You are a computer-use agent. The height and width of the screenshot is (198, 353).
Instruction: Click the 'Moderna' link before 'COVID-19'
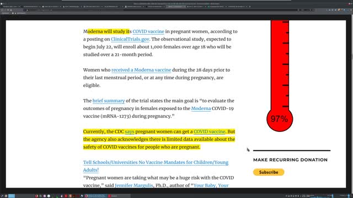pos(201,108)
